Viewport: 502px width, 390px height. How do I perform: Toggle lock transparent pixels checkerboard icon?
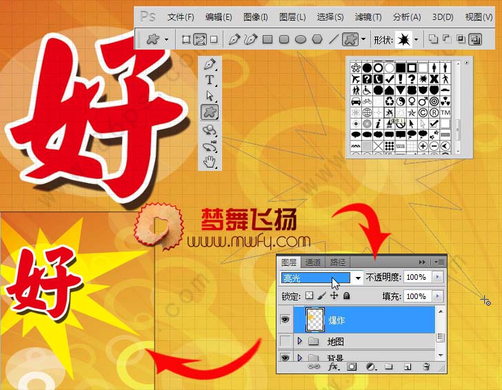pyautogui.click(x=309, y=296)
